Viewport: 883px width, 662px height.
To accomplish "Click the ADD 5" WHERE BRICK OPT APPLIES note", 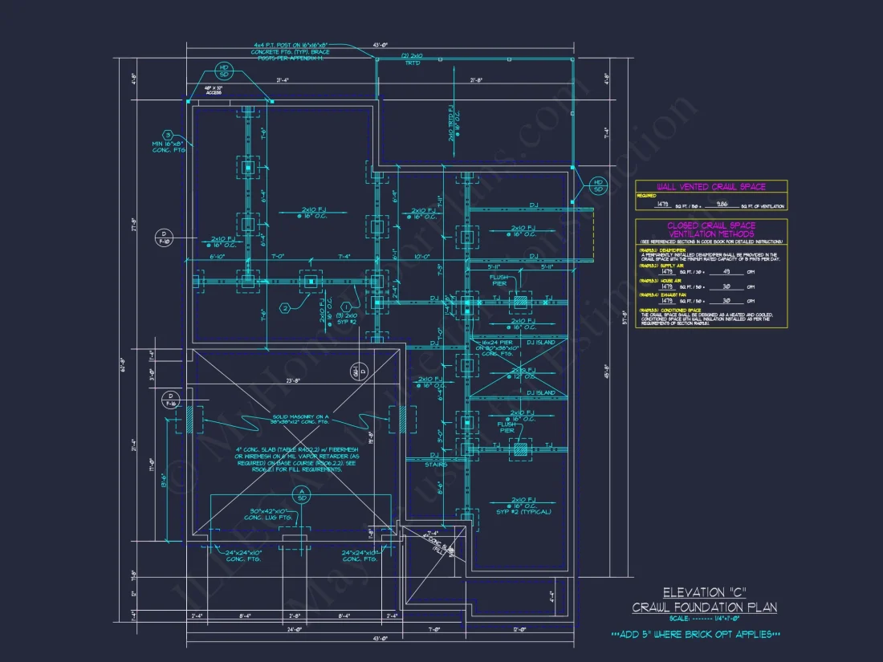I will [697, 632].
